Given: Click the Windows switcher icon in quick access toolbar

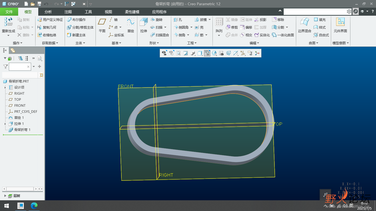Looking at the screenshot, I should pyautogui.click(x=73, y=4).
